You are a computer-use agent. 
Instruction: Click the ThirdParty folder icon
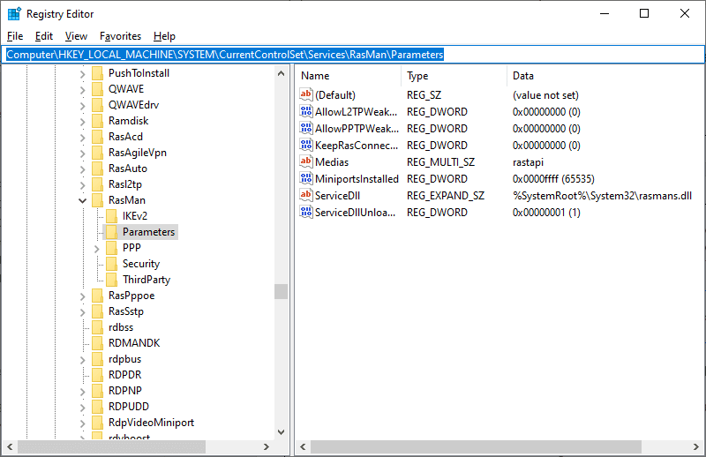click(112, 280)
